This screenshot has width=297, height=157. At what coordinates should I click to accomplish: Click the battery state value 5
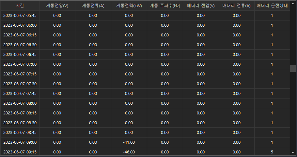272,151
